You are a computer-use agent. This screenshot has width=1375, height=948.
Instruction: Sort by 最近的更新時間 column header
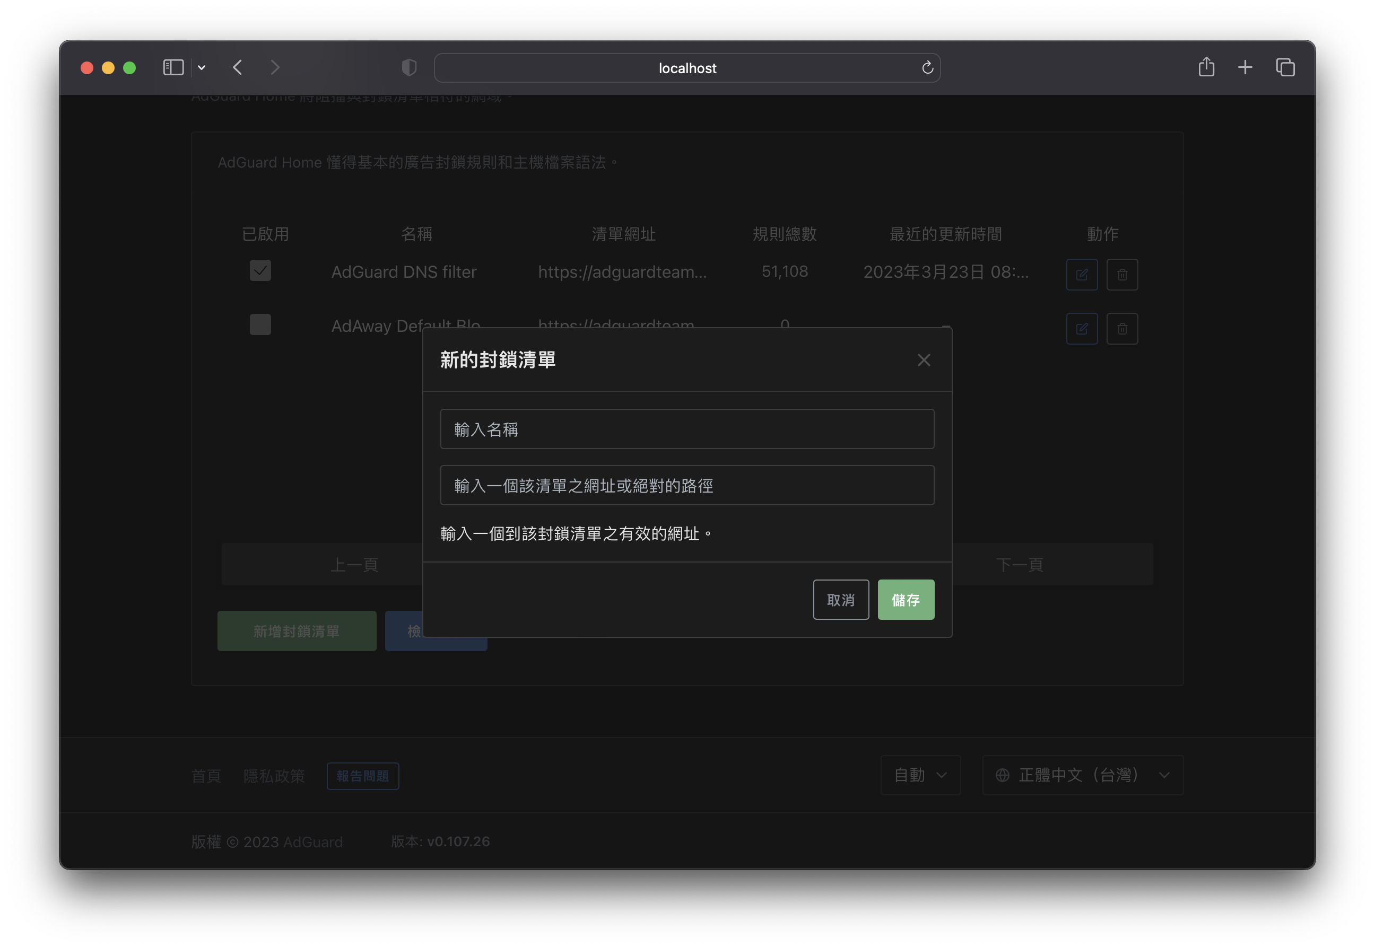pyautogui.click(x=945, y=234)
